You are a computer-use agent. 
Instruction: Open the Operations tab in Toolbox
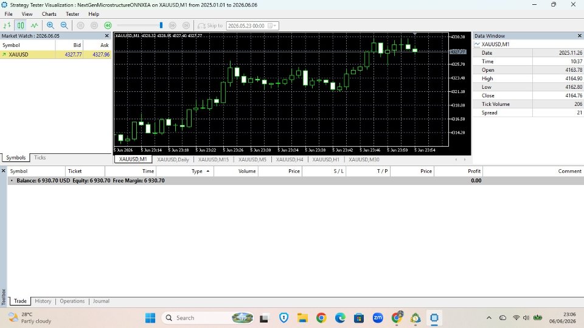72,301
